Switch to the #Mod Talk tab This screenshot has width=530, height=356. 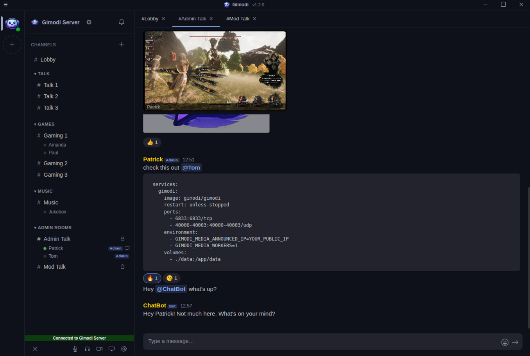238,18
